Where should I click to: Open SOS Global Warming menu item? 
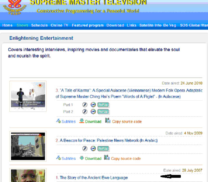click(x=194, y=25)
